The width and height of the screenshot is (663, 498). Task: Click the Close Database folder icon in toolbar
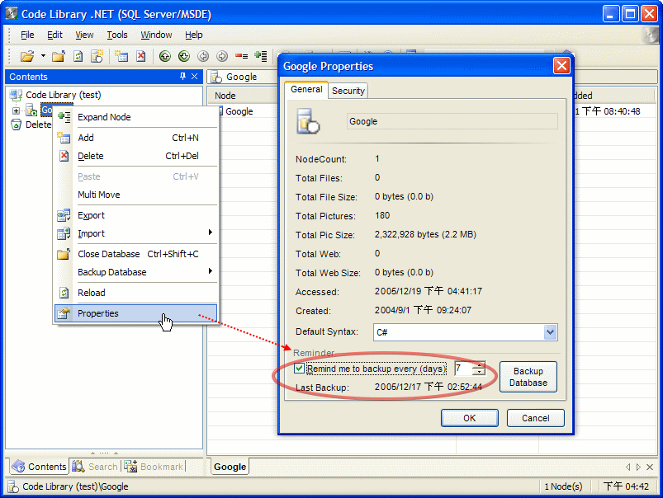59,56
